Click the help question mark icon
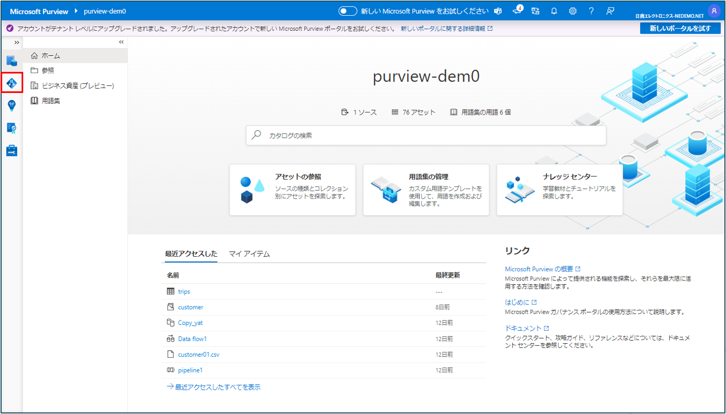 point(591,11)
